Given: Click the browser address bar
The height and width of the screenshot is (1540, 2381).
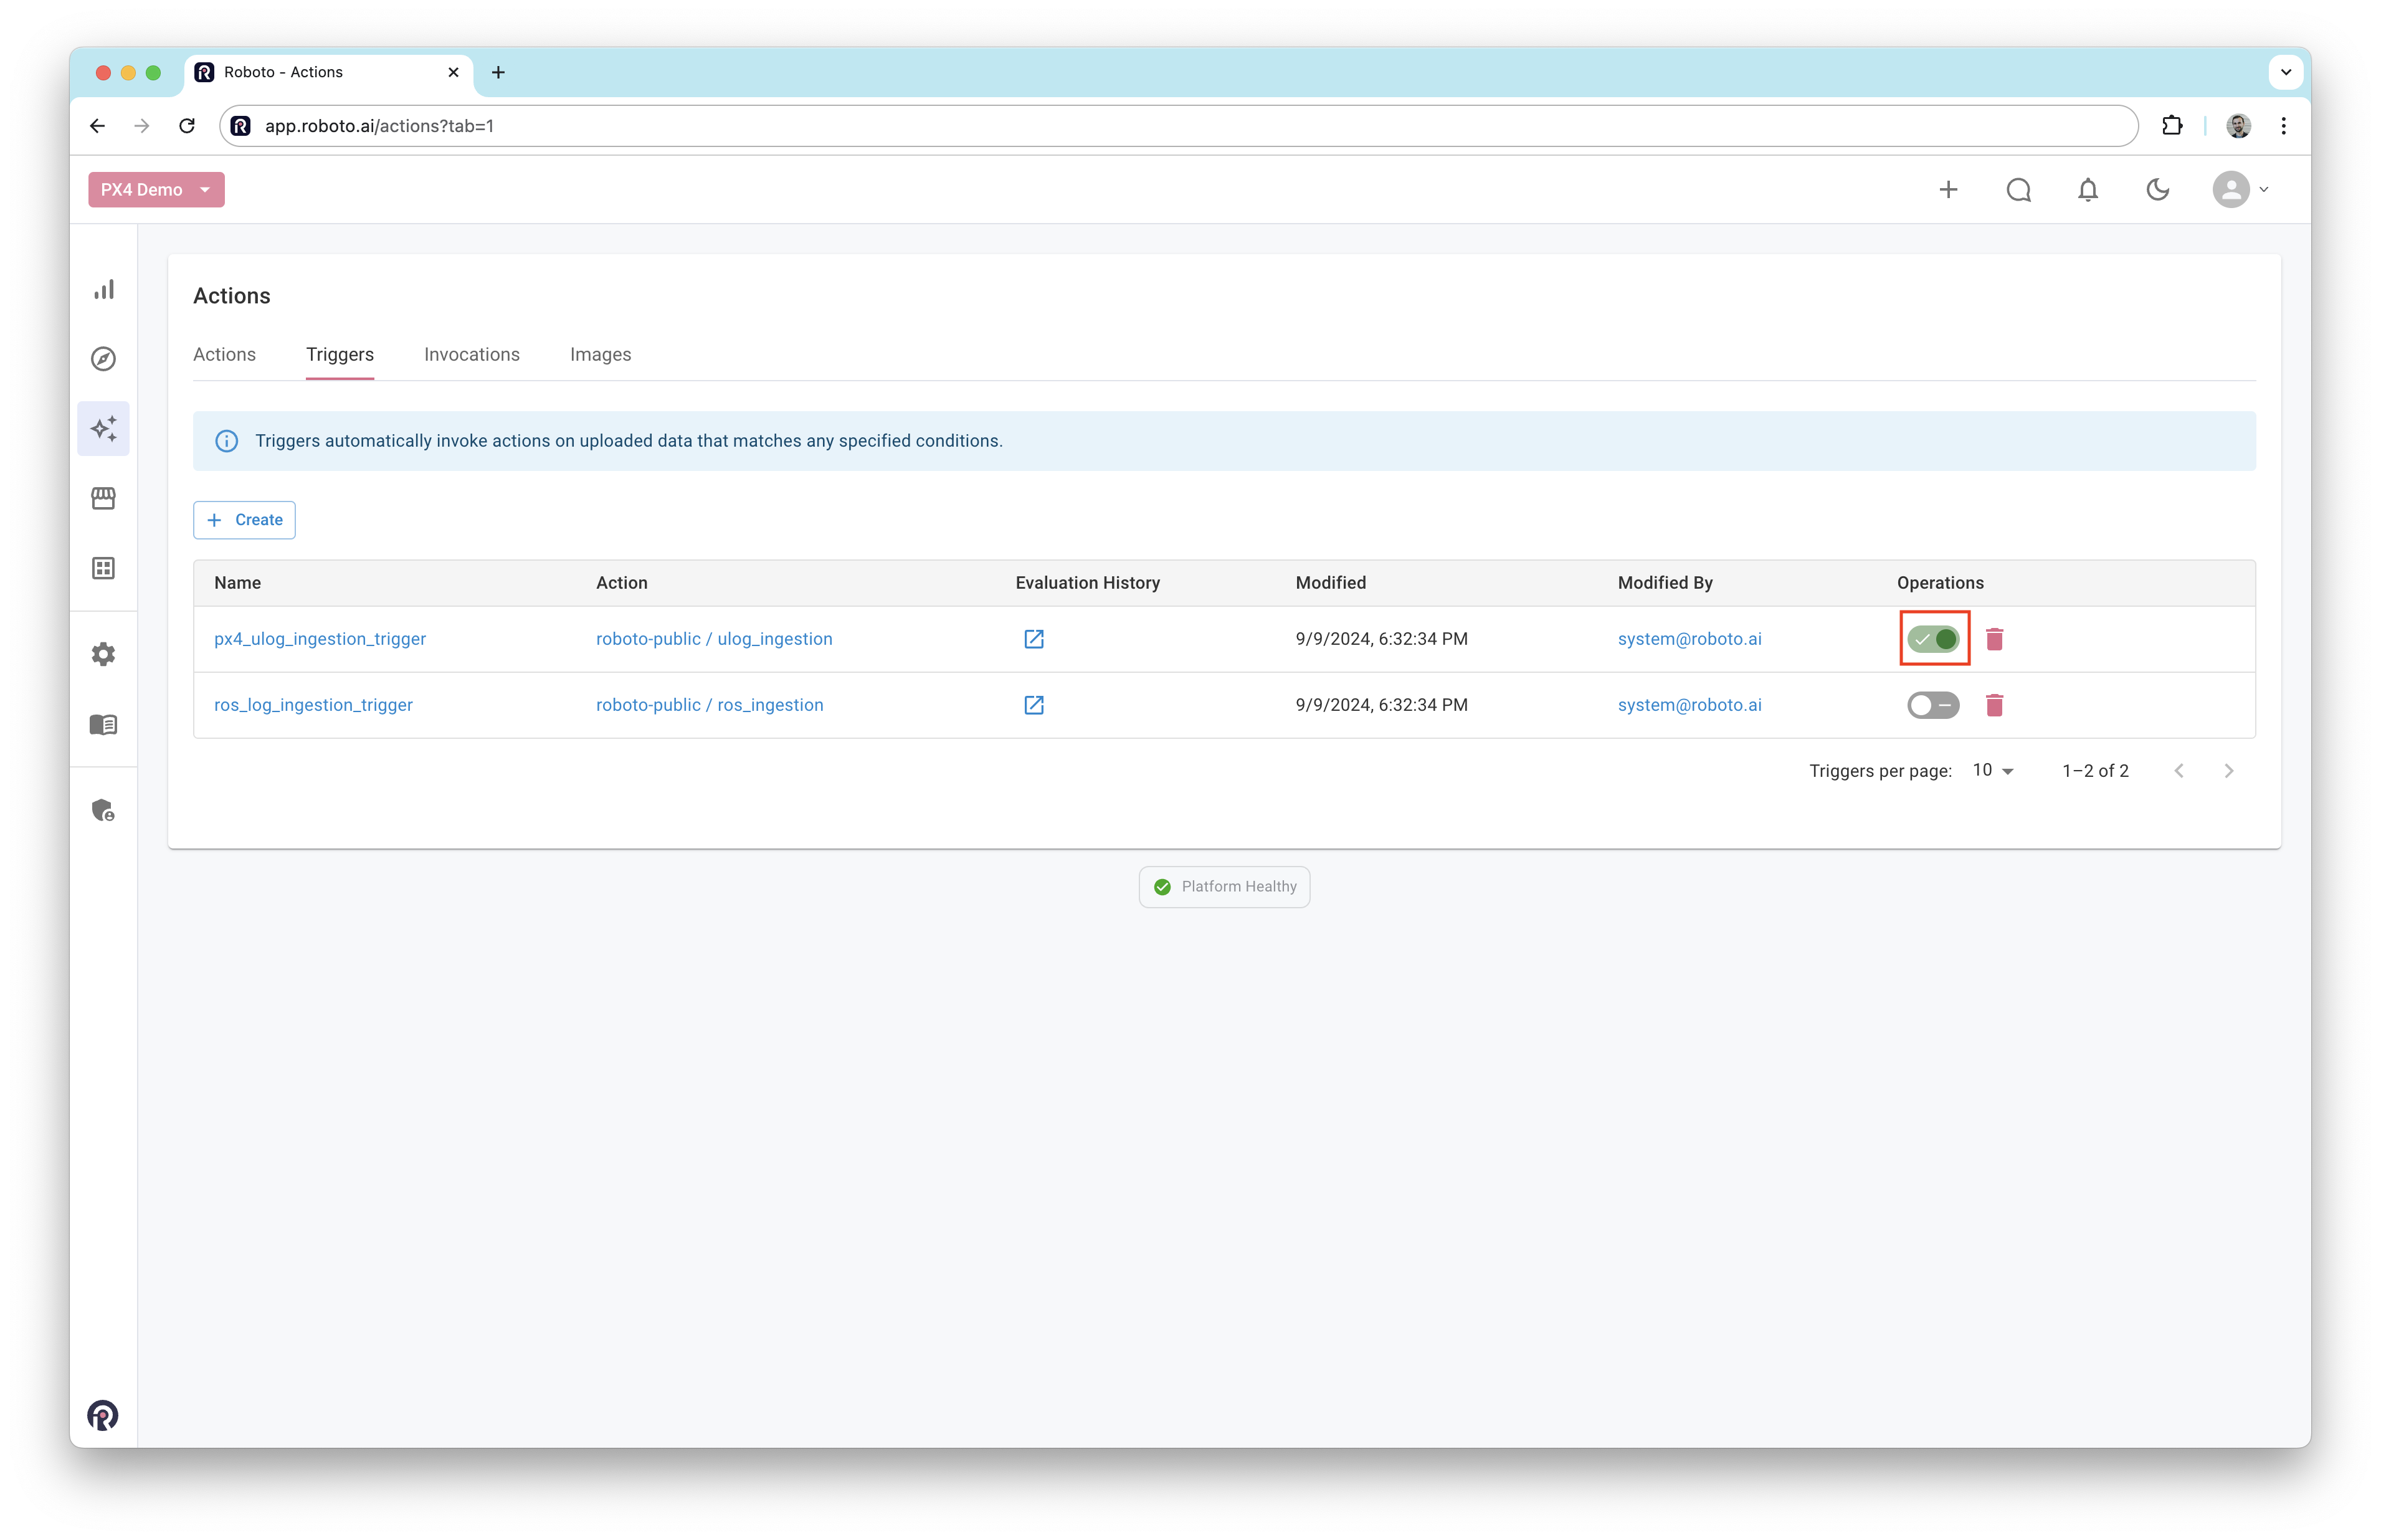Looking at the screenshot, I should tap(1180, 126).
